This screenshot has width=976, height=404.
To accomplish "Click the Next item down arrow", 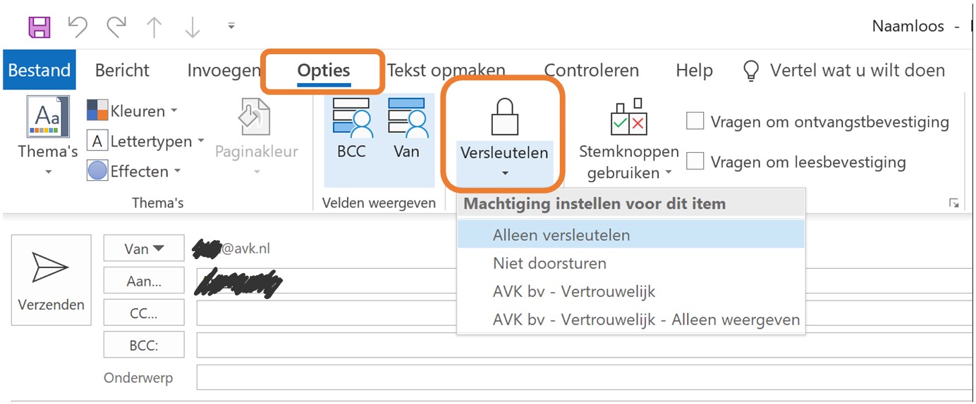I will 193,27.
